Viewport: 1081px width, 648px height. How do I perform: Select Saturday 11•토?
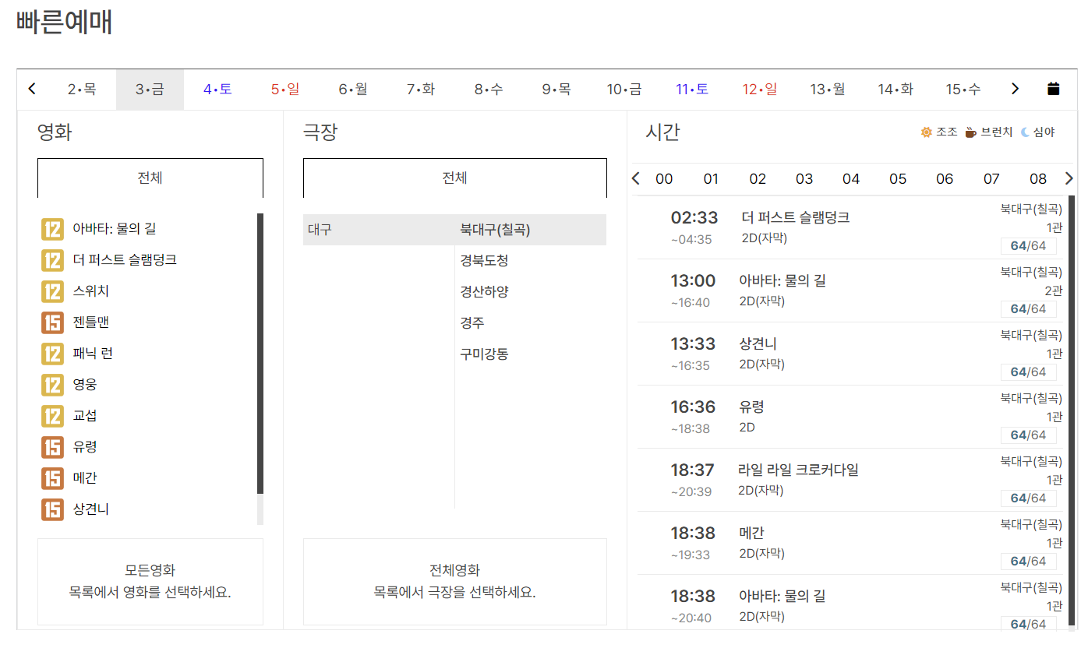click(692, 89)
